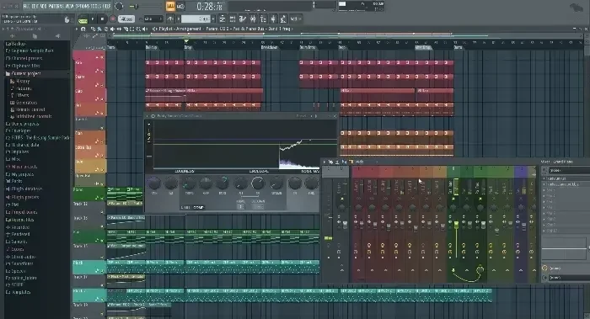The image size is (590, 319).
Task: Switch limiter plugin to COMP mode
Action: click(x=198, y=207)
